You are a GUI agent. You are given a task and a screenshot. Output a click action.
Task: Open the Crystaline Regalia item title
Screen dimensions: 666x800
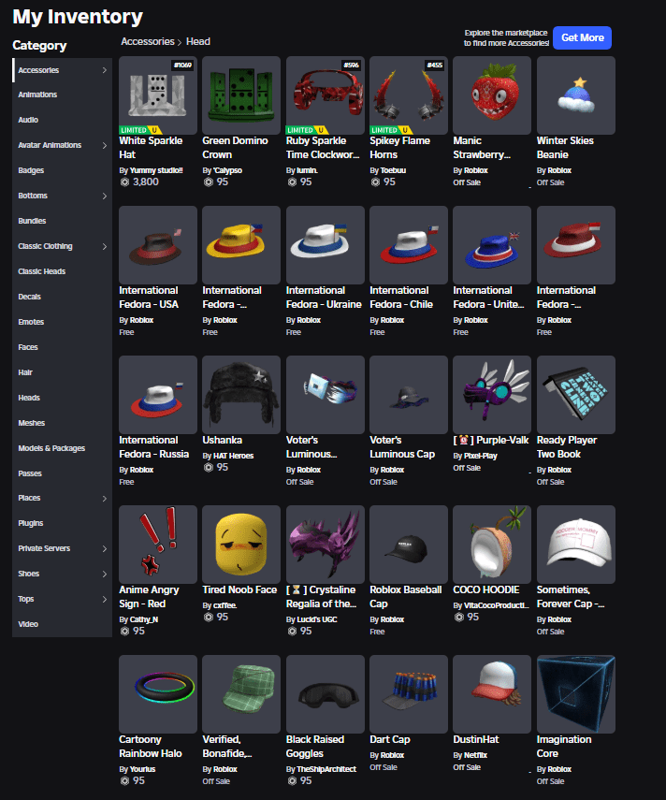click(x=322, y=597)
